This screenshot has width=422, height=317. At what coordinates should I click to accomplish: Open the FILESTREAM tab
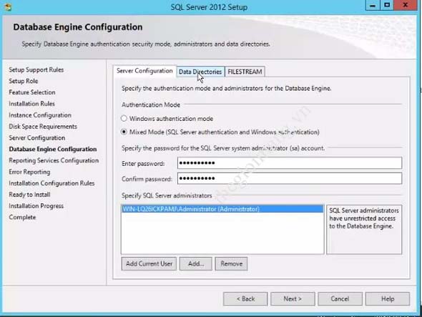pyautogui.click(x=245, y=72)
